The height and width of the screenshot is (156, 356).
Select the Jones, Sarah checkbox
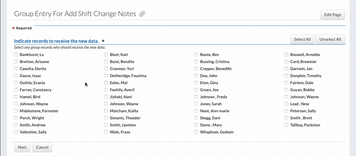pyautogui.click(x=196, y=104)
